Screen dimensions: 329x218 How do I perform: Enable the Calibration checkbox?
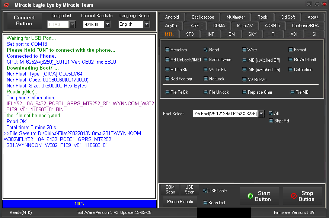(291, 70)
